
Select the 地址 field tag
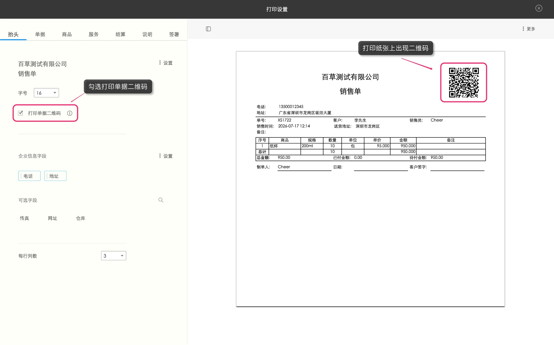[x=55, y=176]
